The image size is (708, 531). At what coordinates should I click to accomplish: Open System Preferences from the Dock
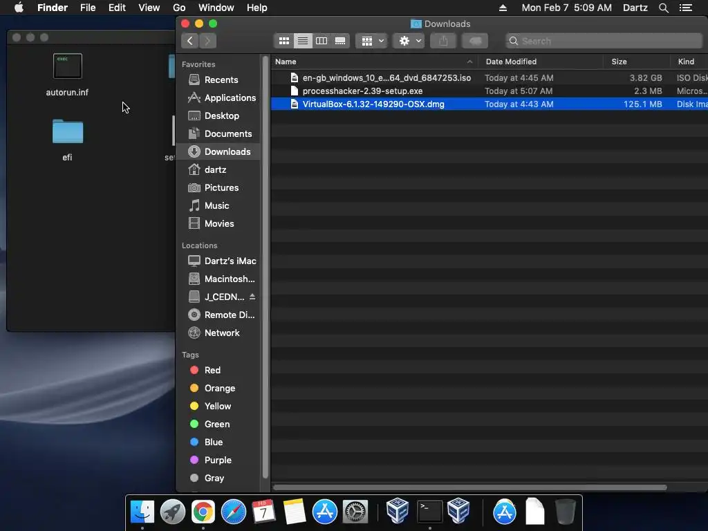click(x=355, y=512)
